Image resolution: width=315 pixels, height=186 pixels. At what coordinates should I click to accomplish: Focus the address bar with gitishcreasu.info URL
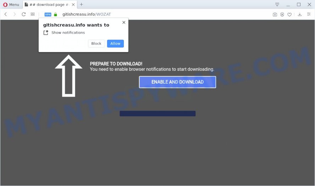pos(87,14)
